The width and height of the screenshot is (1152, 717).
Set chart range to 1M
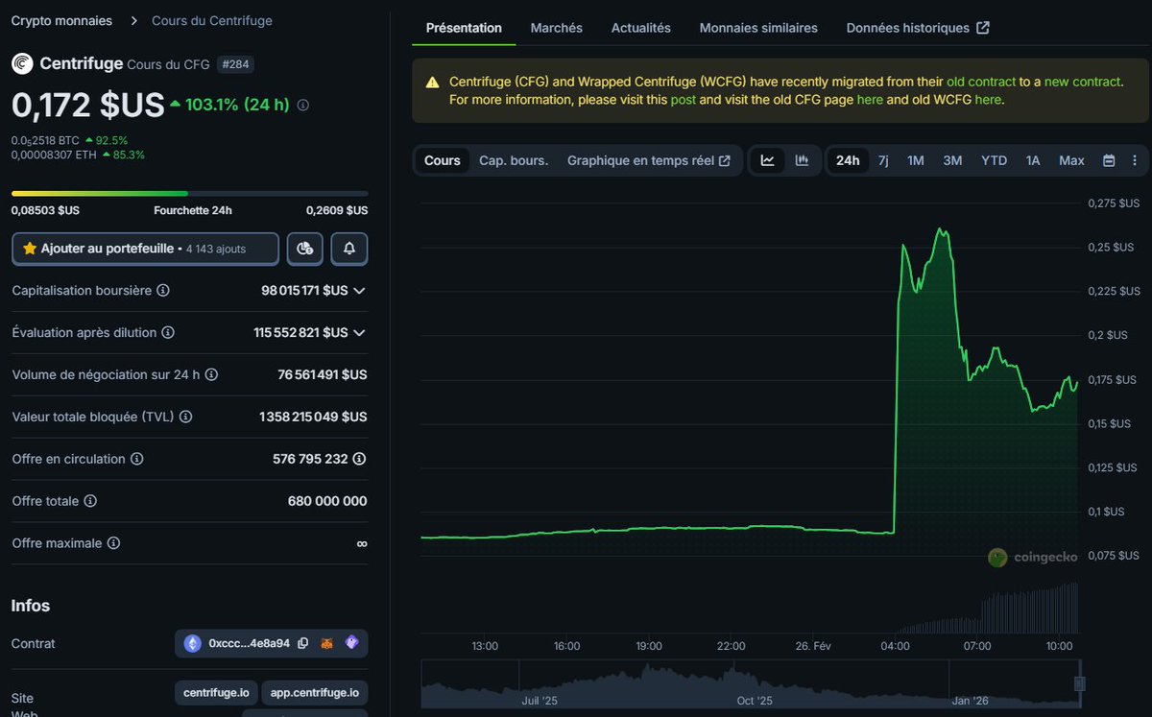tap(916, 160)
